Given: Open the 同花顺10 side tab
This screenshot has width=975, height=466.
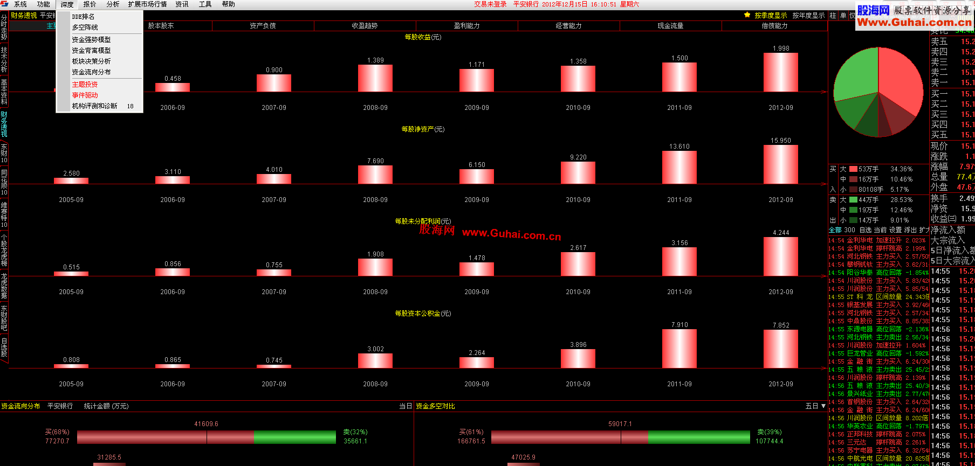Looking at the screenshot, I should click(4, 182).
